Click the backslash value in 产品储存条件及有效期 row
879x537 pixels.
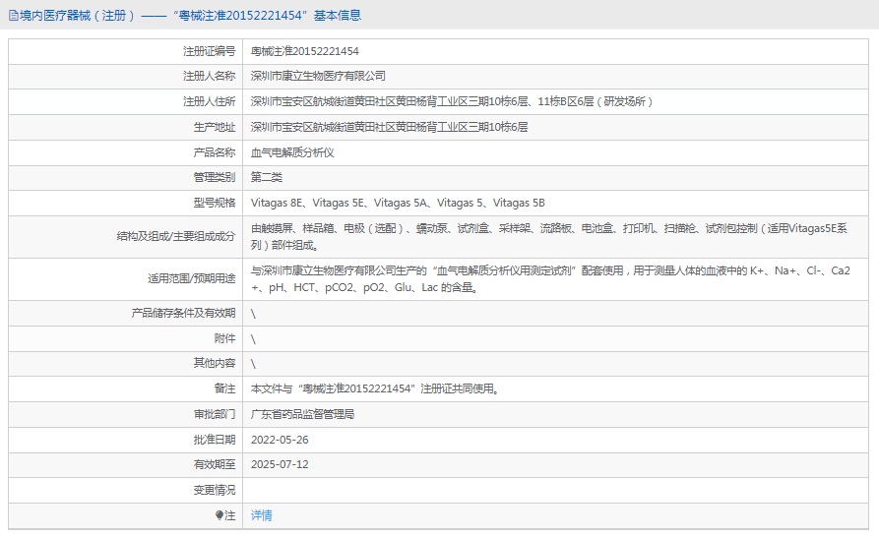pyautogui.click(x=253, y=314)
